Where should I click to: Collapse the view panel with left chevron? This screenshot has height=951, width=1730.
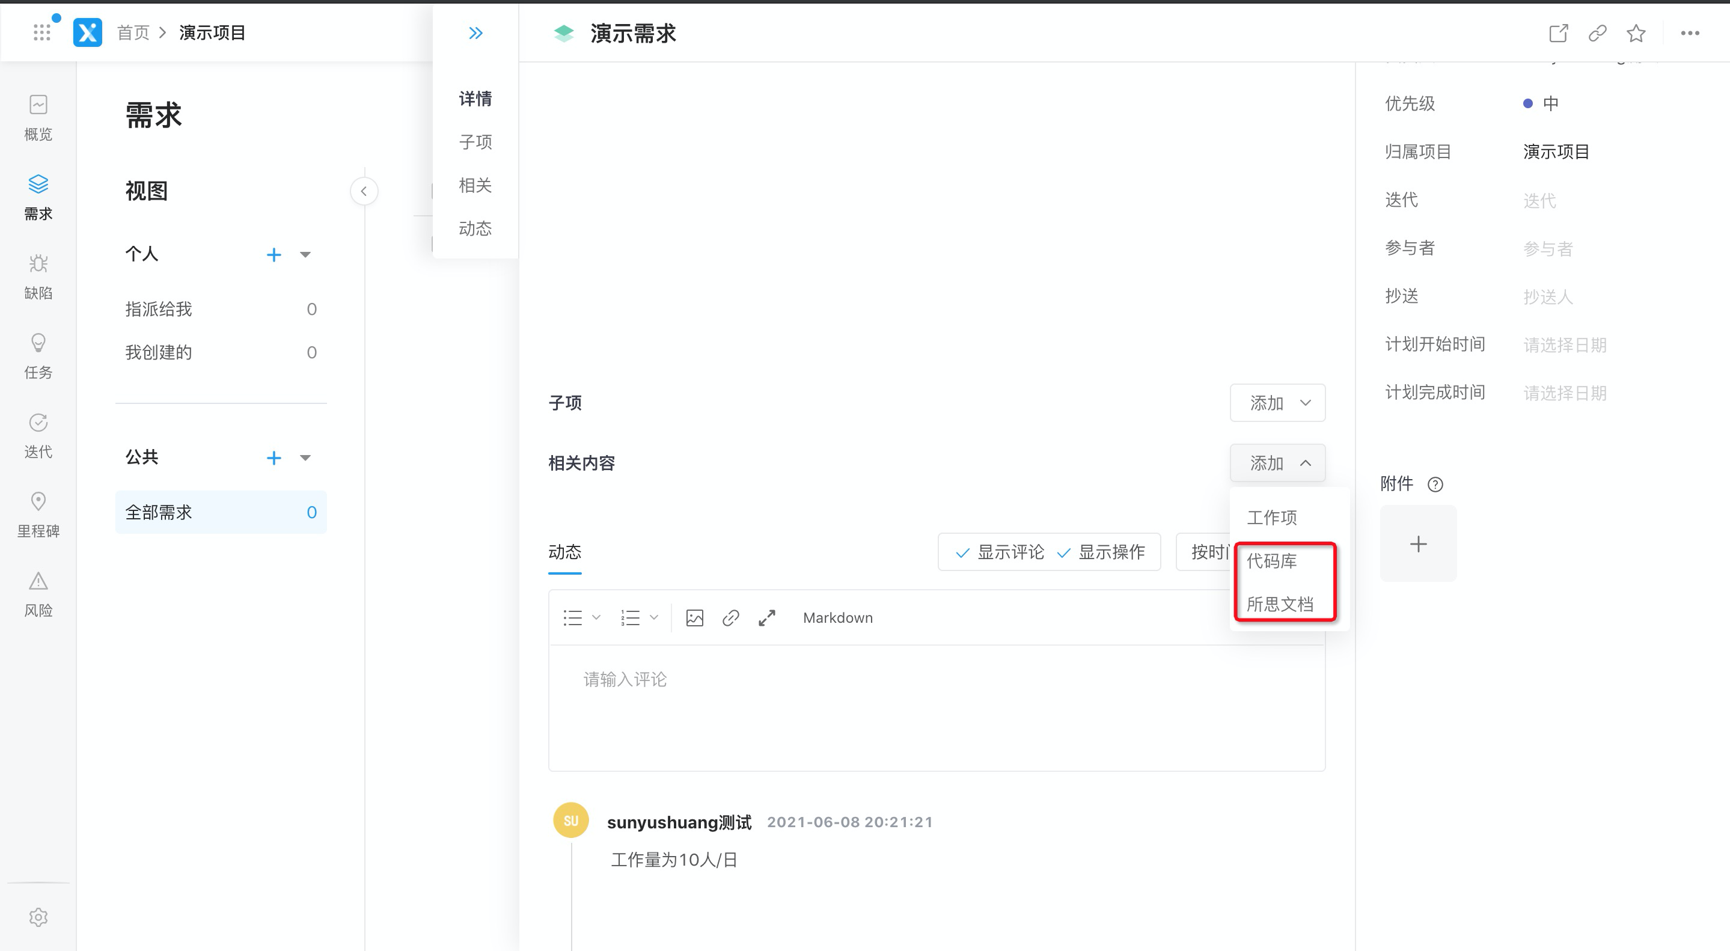coord(364,191)
